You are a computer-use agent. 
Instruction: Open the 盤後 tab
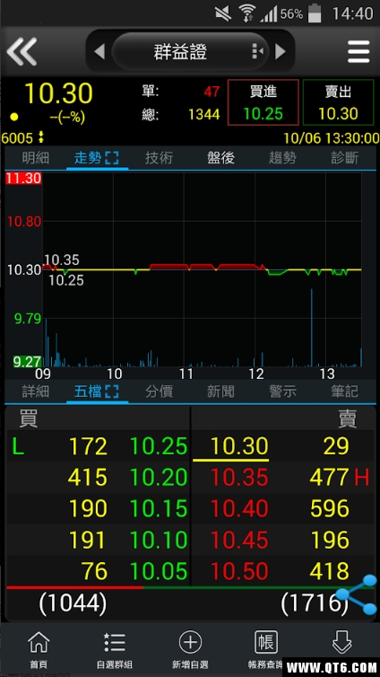pos(220,158)
